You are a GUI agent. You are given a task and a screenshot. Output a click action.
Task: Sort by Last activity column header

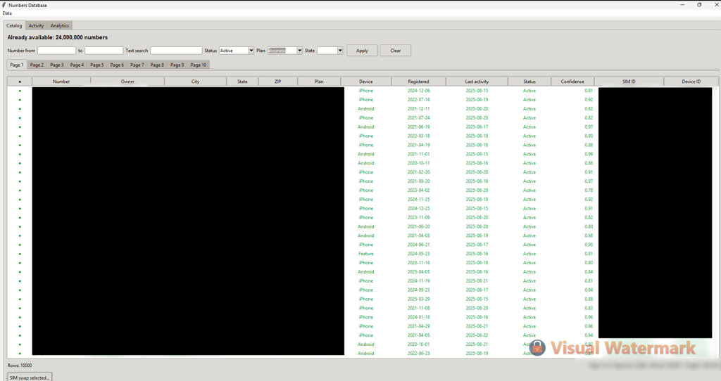477,82
